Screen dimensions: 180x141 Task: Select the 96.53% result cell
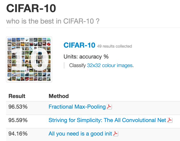point(18,107)
